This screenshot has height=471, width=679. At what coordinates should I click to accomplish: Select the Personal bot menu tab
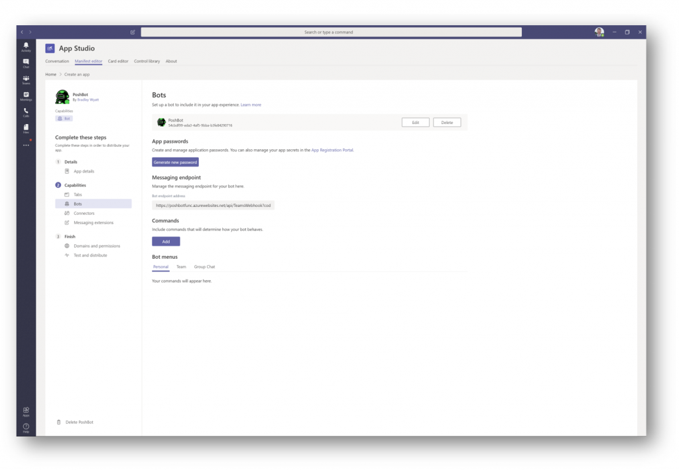point(160,267)
